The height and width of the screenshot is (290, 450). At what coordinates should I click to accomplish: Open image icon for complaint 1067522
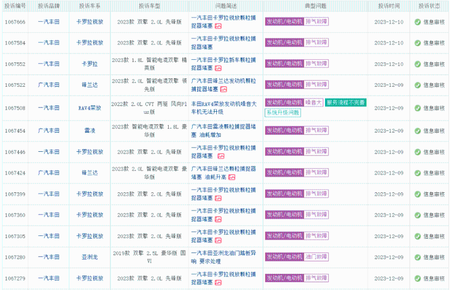(x=223, y=89)
